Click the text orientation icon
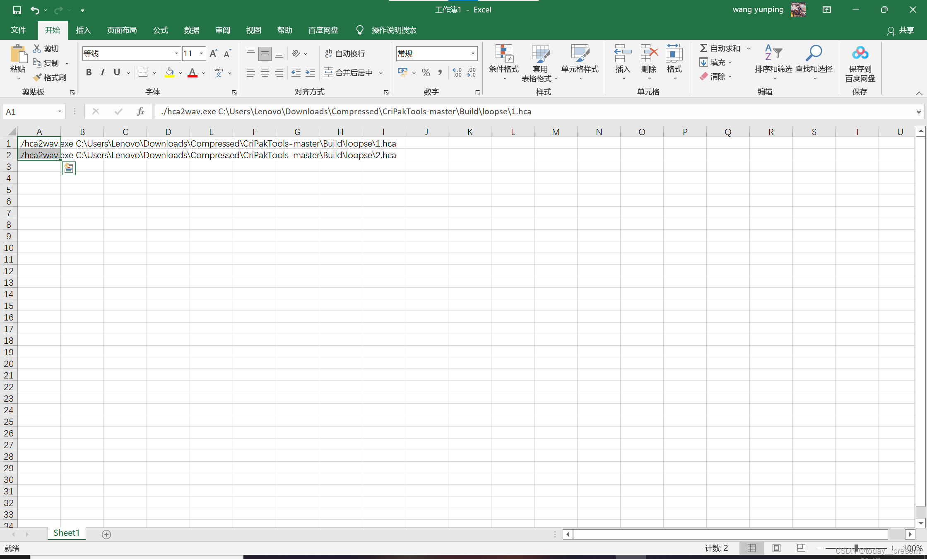927x559 pixels. 296,53
